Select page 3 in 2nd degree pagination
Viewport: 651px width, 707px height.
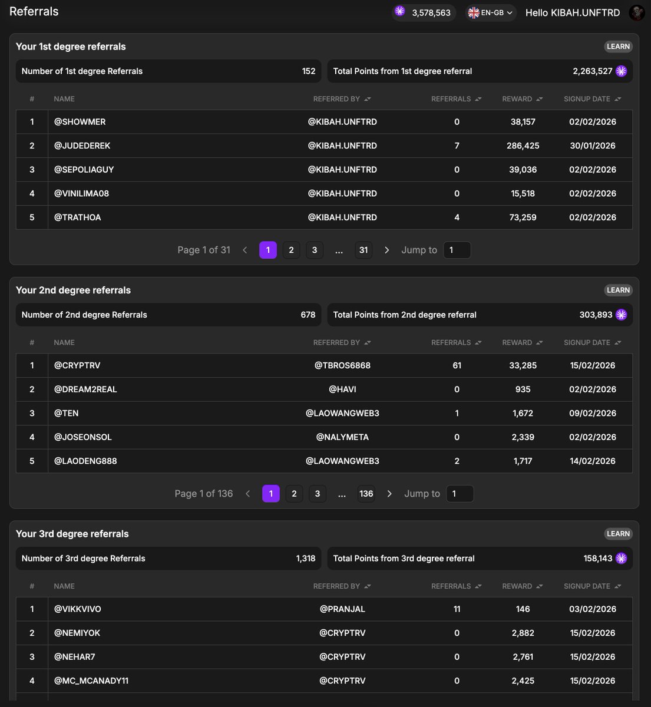318,493
